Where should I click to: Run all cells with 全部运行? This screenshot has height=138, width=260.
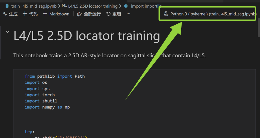[89, 14]
